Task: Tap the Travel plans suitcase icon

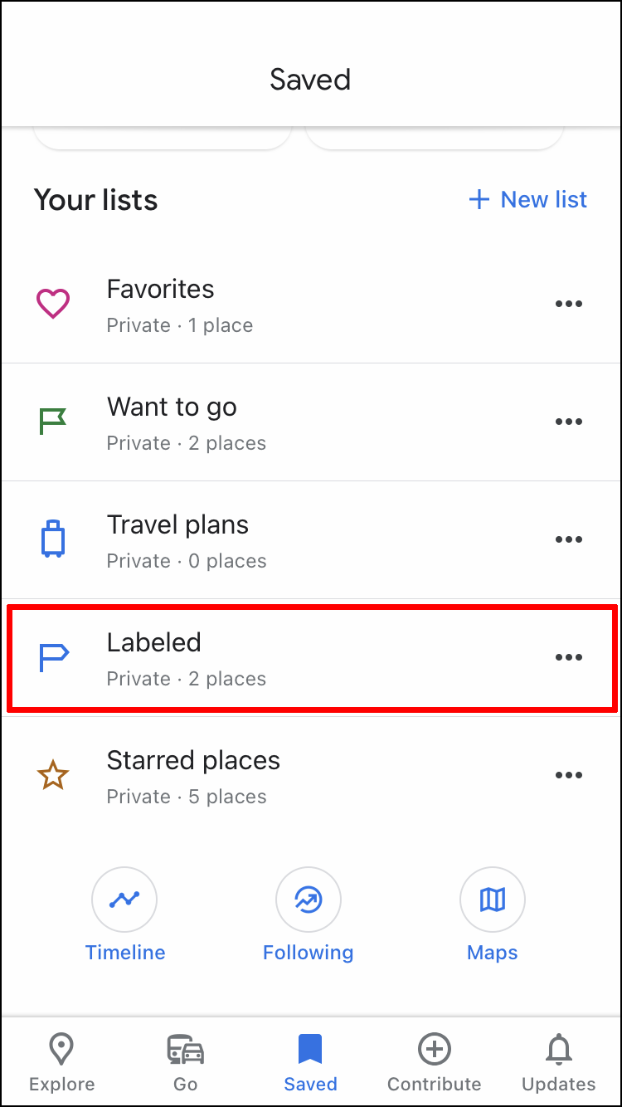Action: 53,539
